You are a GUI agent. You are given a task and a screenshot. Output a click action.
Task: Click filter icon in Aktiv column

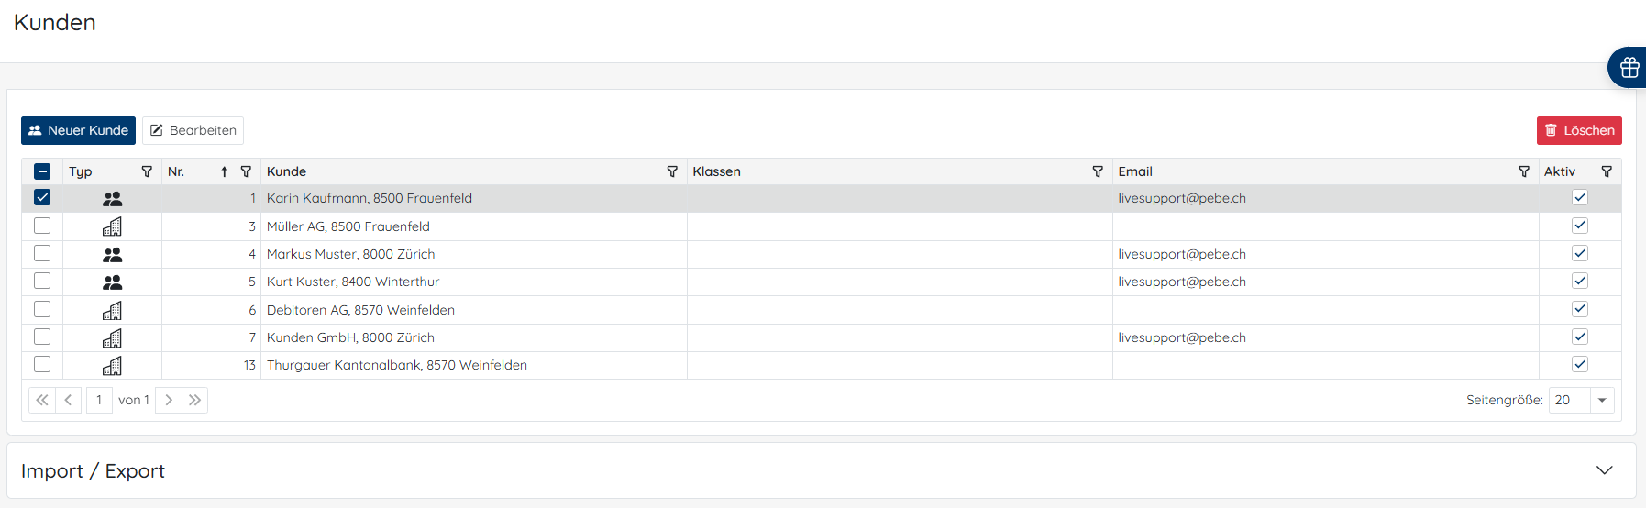tap(1607, 171)
